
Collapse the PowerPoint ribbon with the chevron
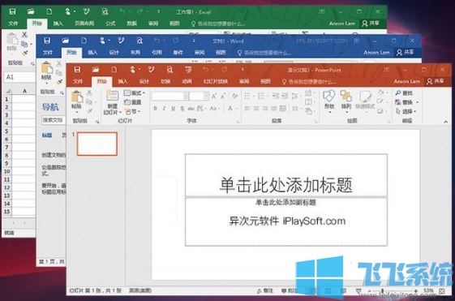446,122
